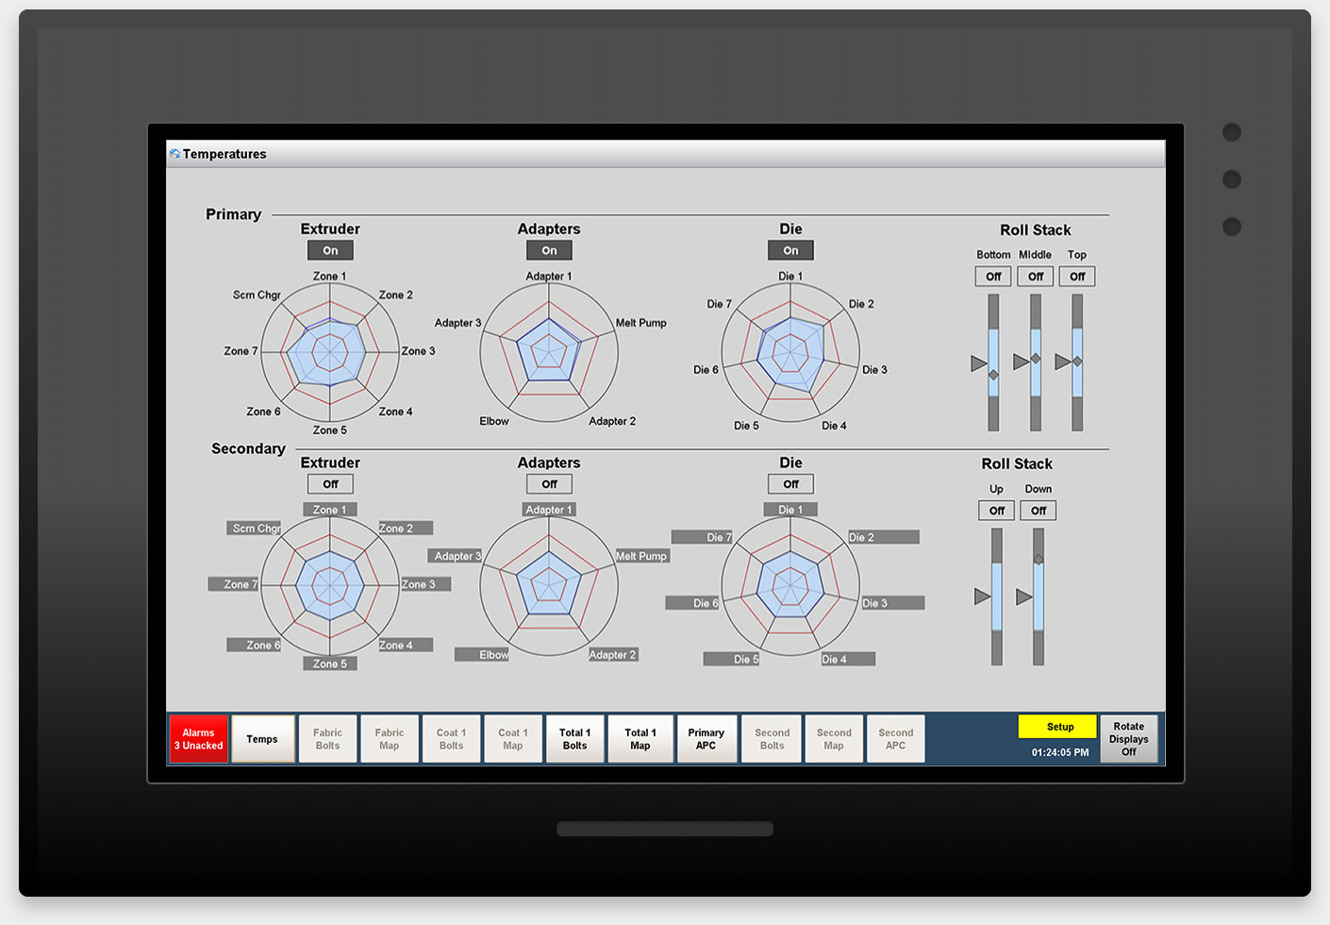1330x925 pixels.
Task: Select the Total 1 Map tab
Action: coord(640,739)
